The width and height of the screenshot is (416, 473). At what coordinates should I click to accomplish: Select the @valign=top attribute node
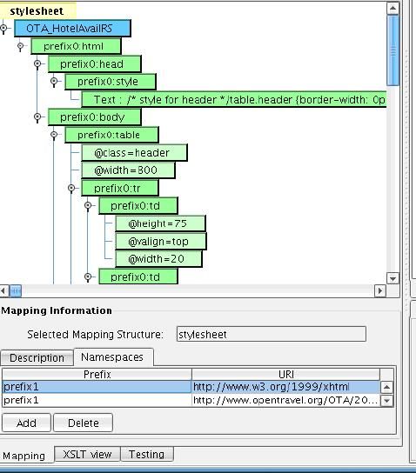[161, 242]
